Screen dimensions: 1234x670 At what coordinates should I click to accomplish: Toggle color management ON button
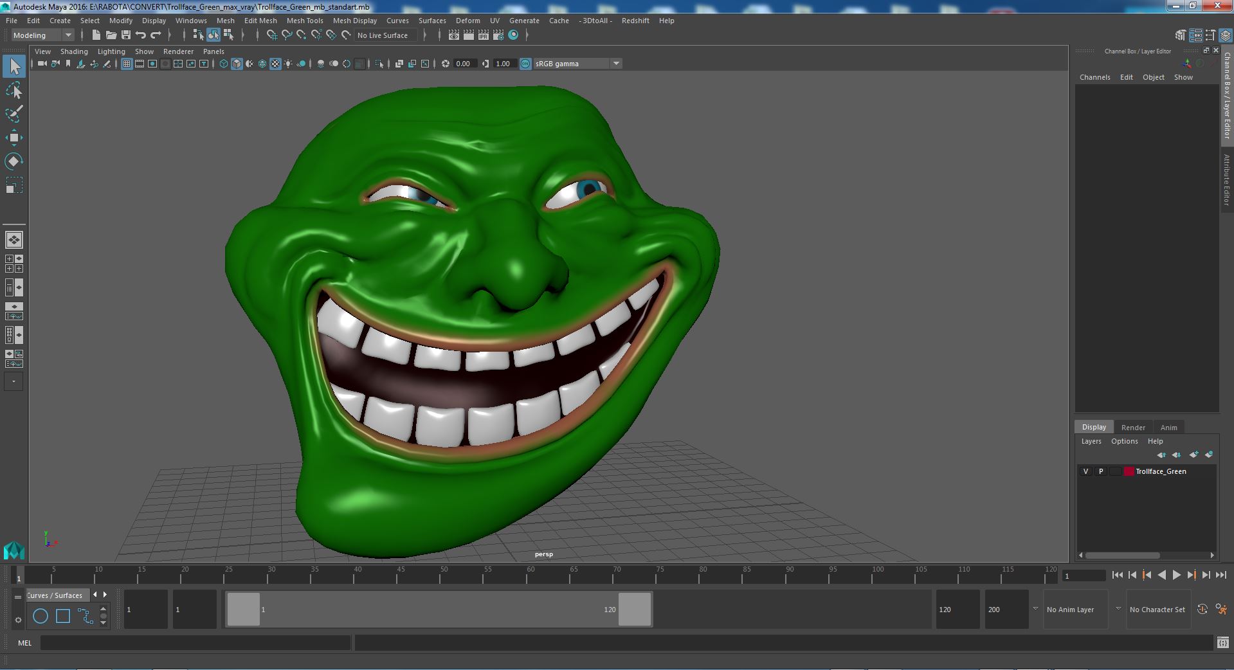tap(525, 64)
